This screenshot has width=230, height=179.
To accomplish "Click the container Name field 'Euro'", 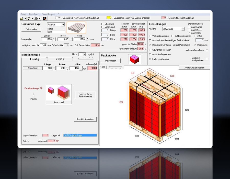I will pyautogui.click(x=56, y=32).
